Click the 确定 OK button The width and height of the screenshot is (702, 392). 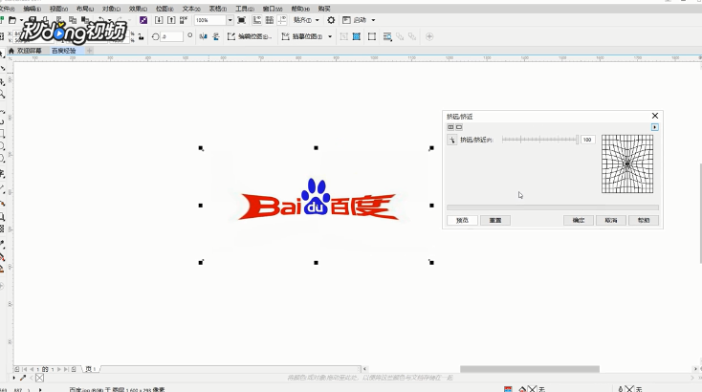point(579,220)
